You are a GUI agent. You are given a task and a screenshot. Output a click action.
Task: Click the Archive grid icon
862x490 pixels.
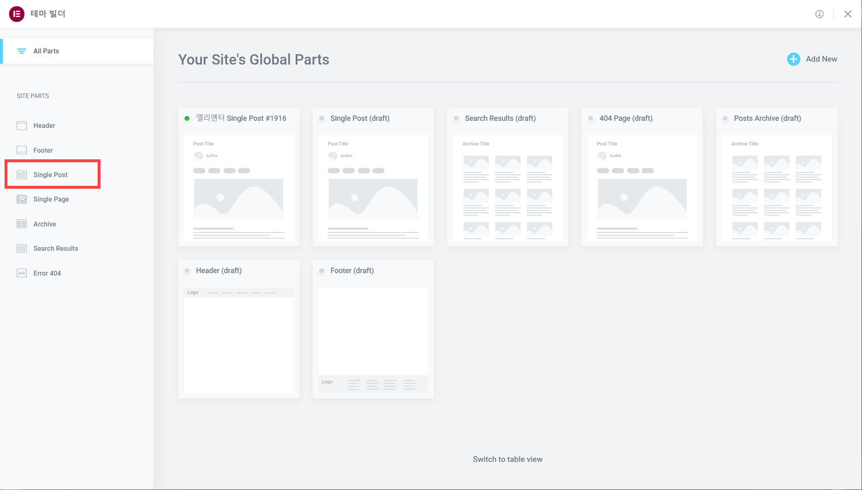pyautogui.click(x=22, y=224)
